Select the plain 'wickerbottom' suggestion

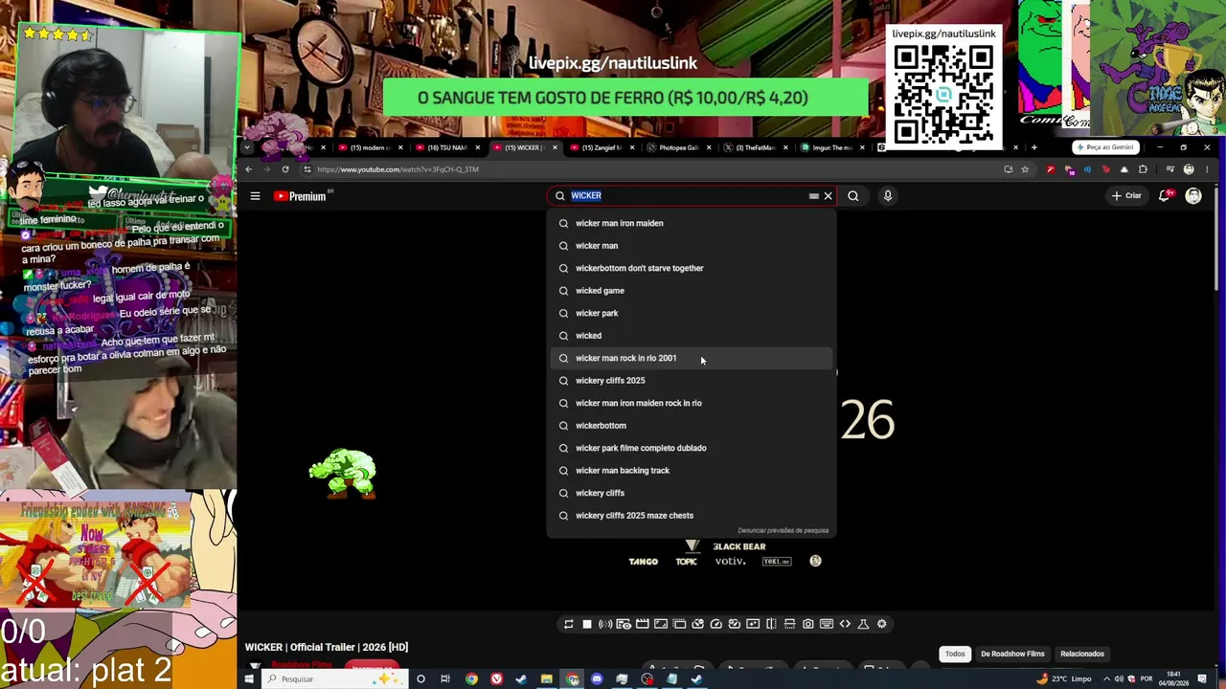tap(691, 426)
